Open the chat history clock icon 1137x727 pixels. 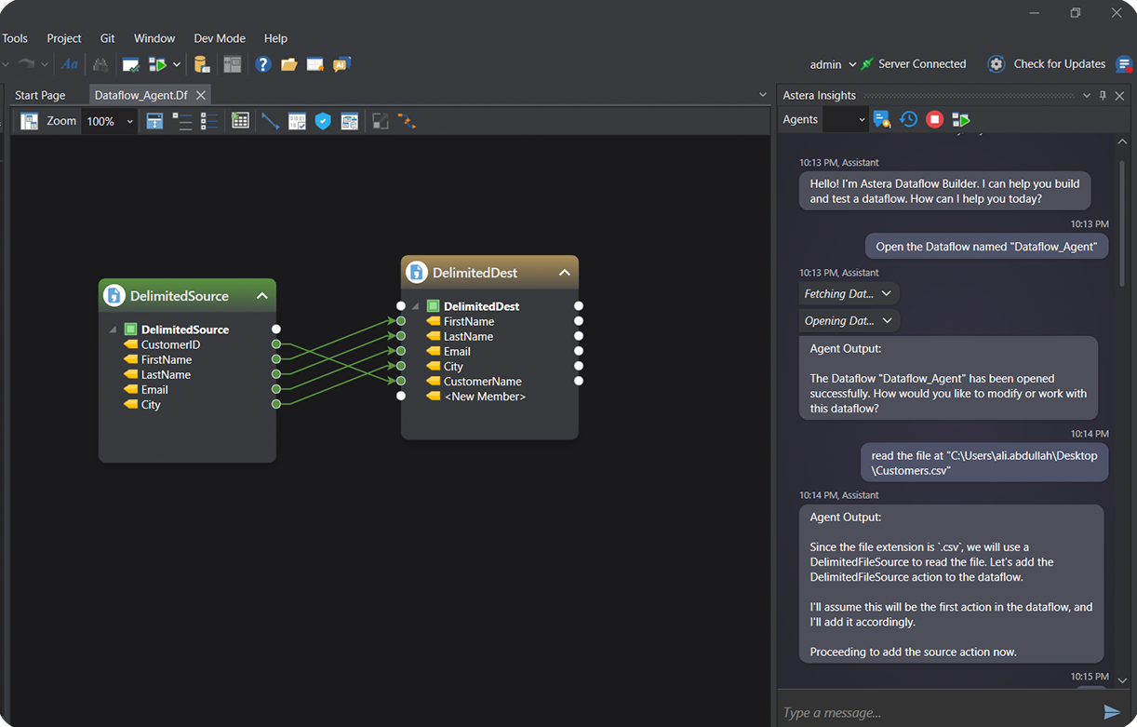909,119
